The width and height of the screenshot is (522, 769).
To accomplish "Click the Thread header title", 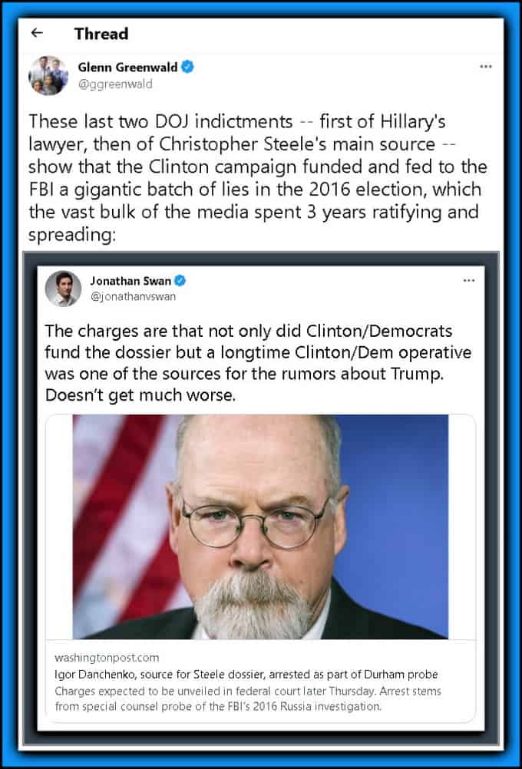I will click(x=101, y=33).
